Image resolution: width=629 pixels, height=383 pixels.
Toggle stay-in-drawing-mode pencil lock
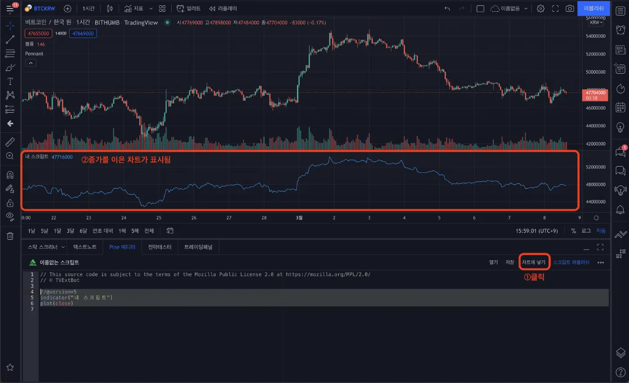point(10,189)
